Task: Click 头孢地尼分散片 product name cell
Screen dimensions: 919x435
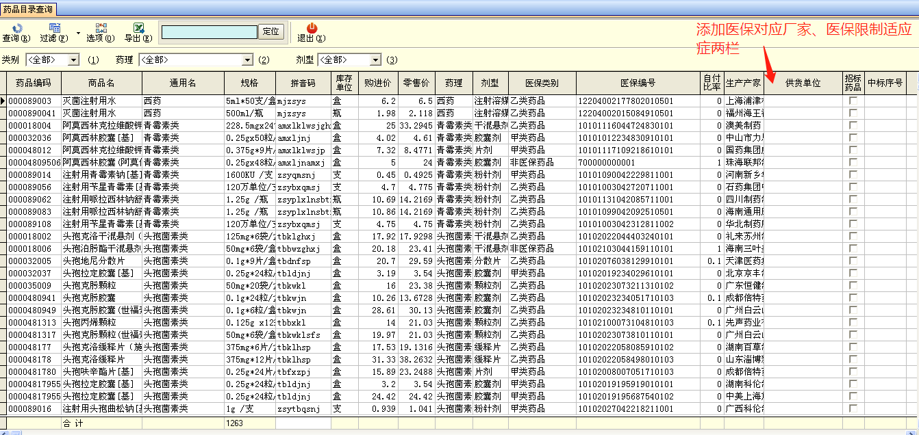Action: pyautogui.click(x=101, y=261)
